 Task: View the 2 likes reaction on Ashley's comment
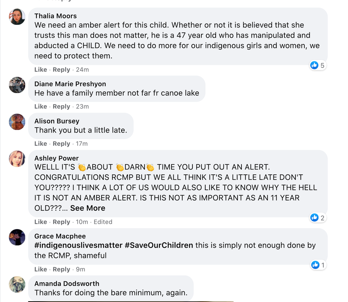pos(317,218)
